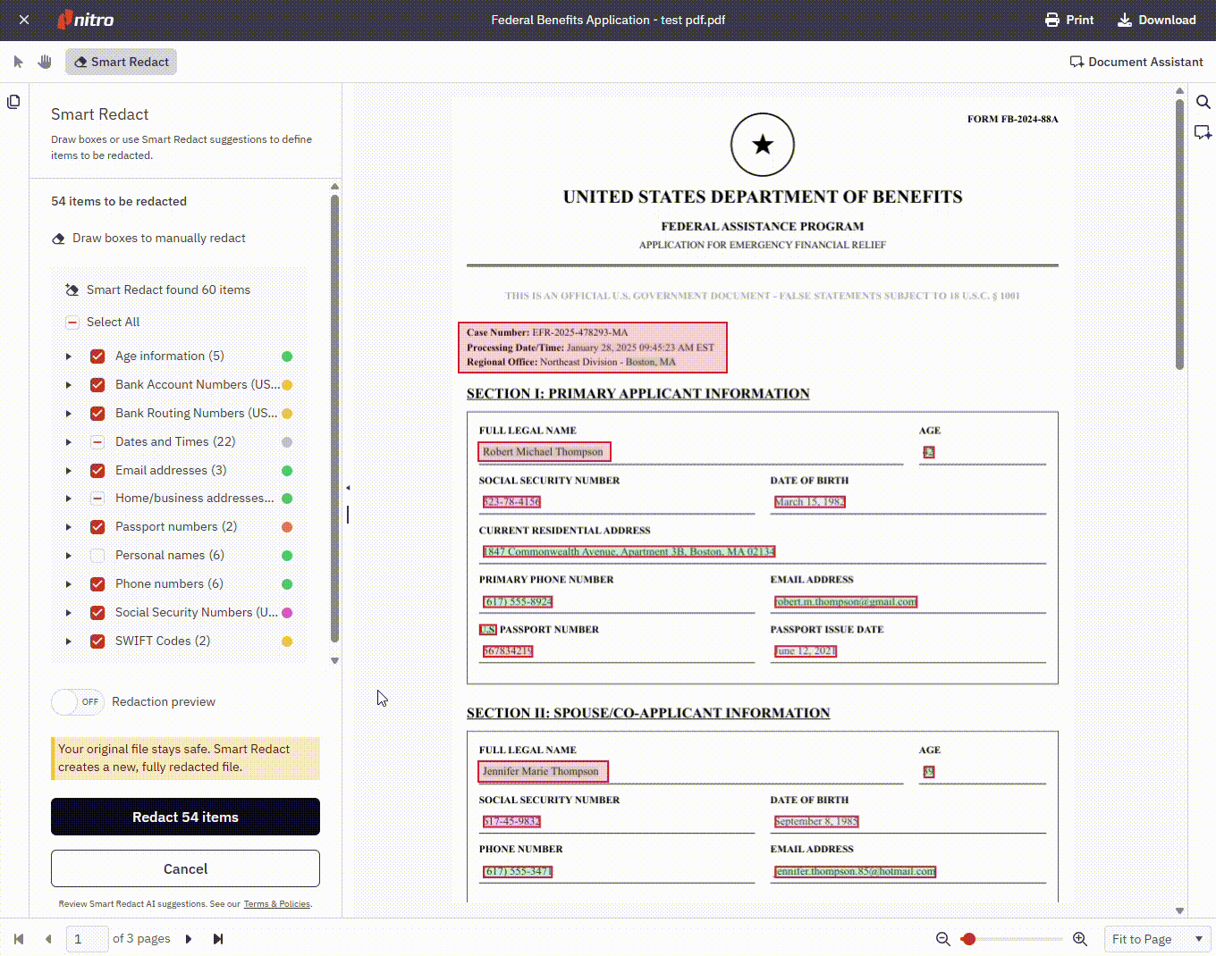Open Document Assistant
Viewport: 1216px width, 956px height.
click(1136, 62)
